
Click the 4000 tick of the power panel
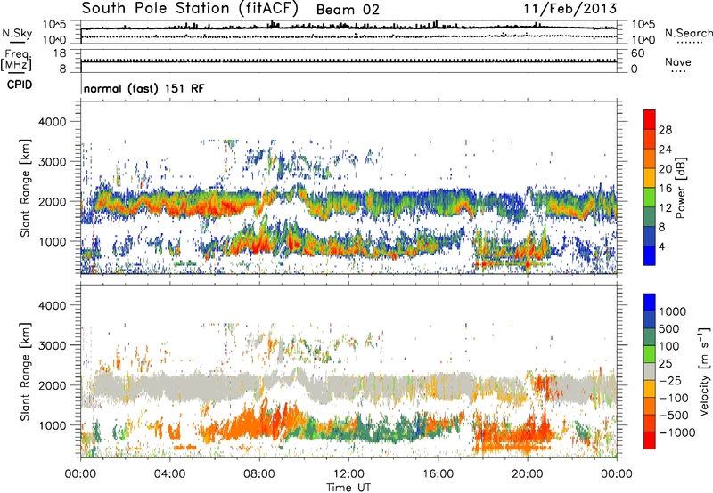click(x=53, y=122)
